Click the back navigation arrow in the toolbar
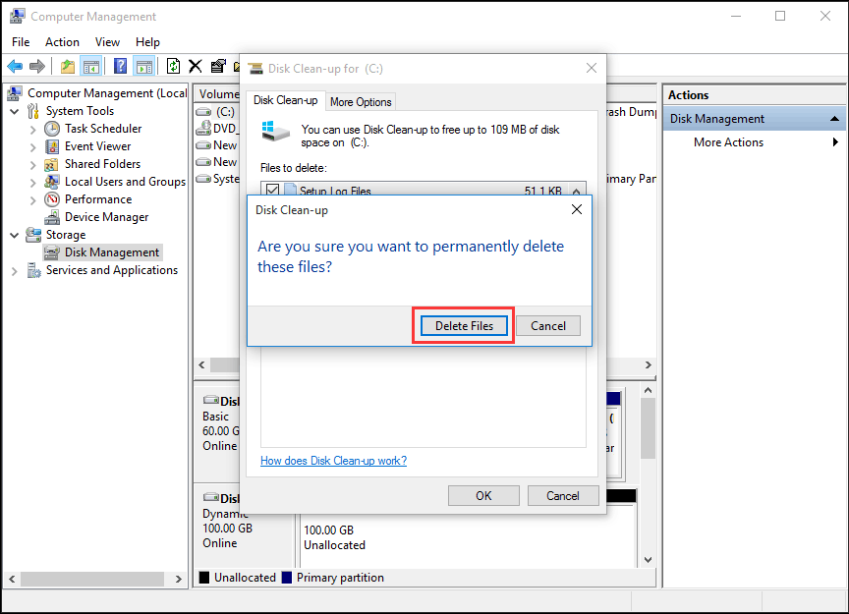849x614 pixels. [x=16, y=66]
